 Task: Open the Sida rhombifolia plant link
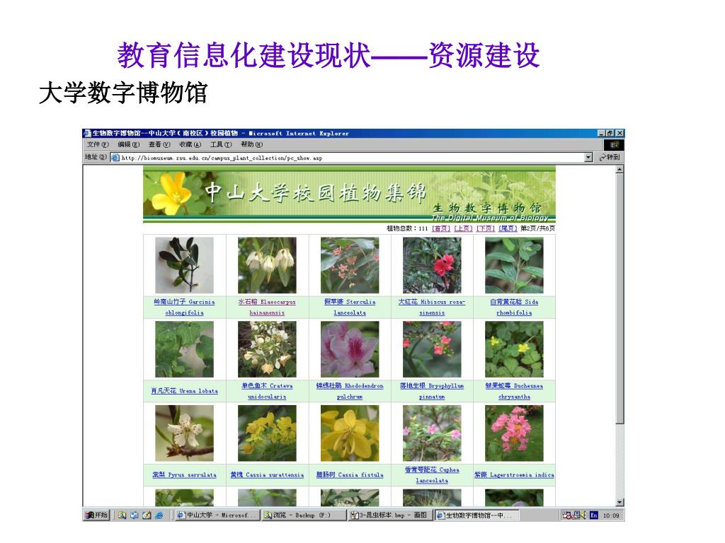click(514, 307)
